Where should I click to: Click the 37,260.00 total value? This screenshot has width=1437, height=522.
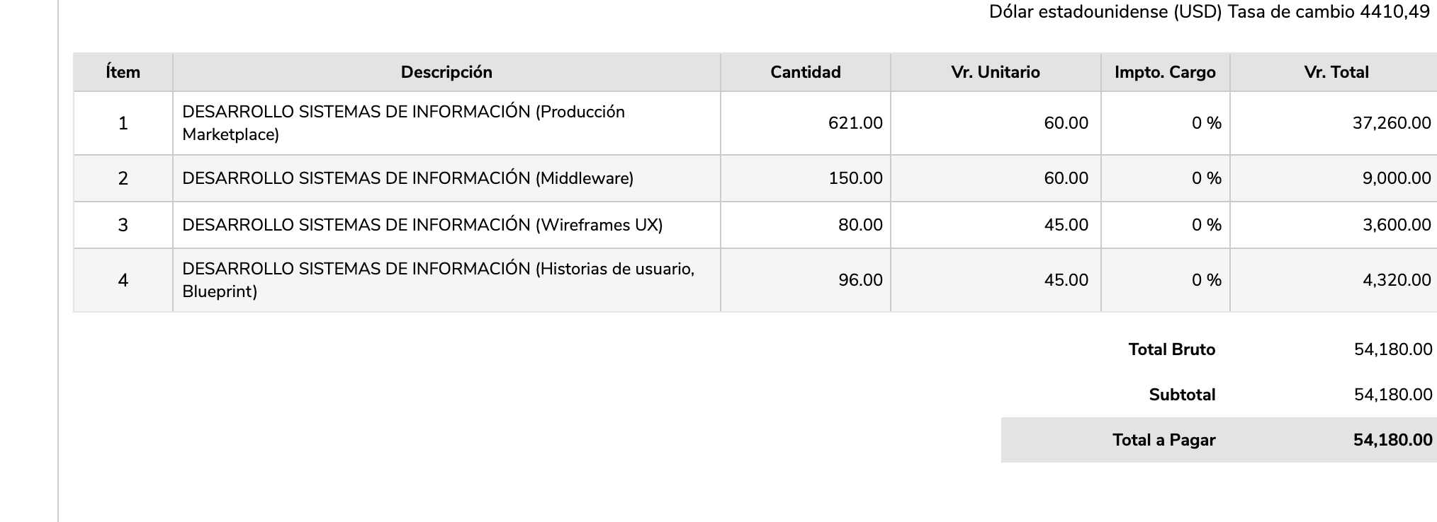click(x=1391, y=123)
